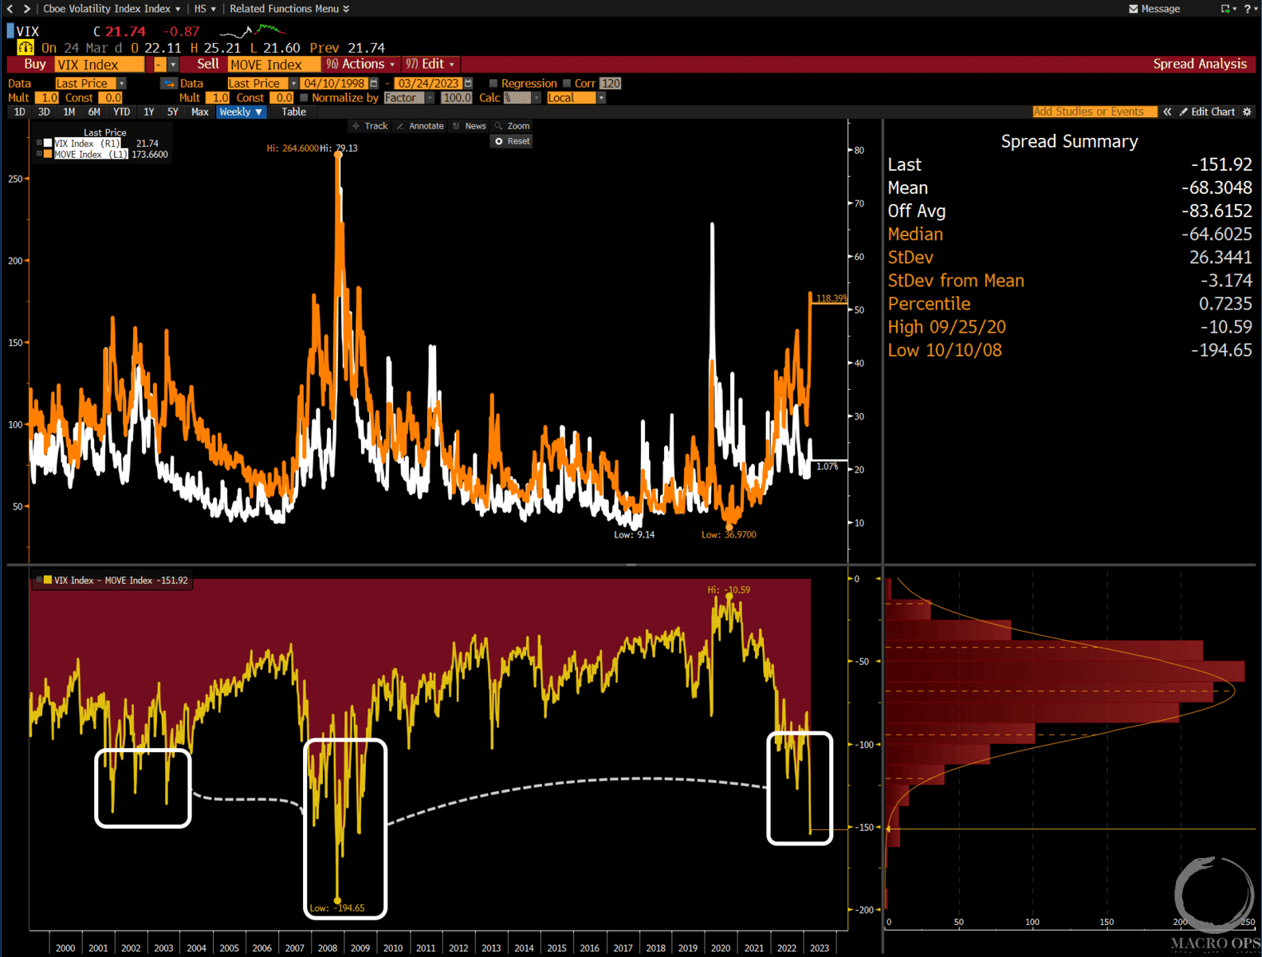Viewport: 1262px width, 957px height.
Task: Activate the Annotate tool
Action: (420, 126)
